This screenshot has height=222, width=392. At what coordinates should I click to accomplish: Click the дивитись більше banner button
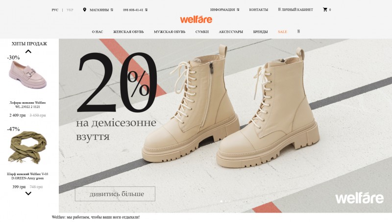[115, 194]
